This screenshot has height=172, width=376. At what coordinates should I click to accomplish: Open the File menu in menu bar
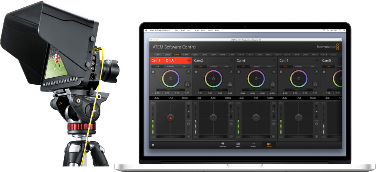(x=176, y=30)
